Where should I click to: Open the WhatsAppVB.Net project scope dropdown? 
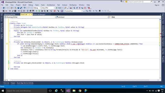click(x=30, y=17)
